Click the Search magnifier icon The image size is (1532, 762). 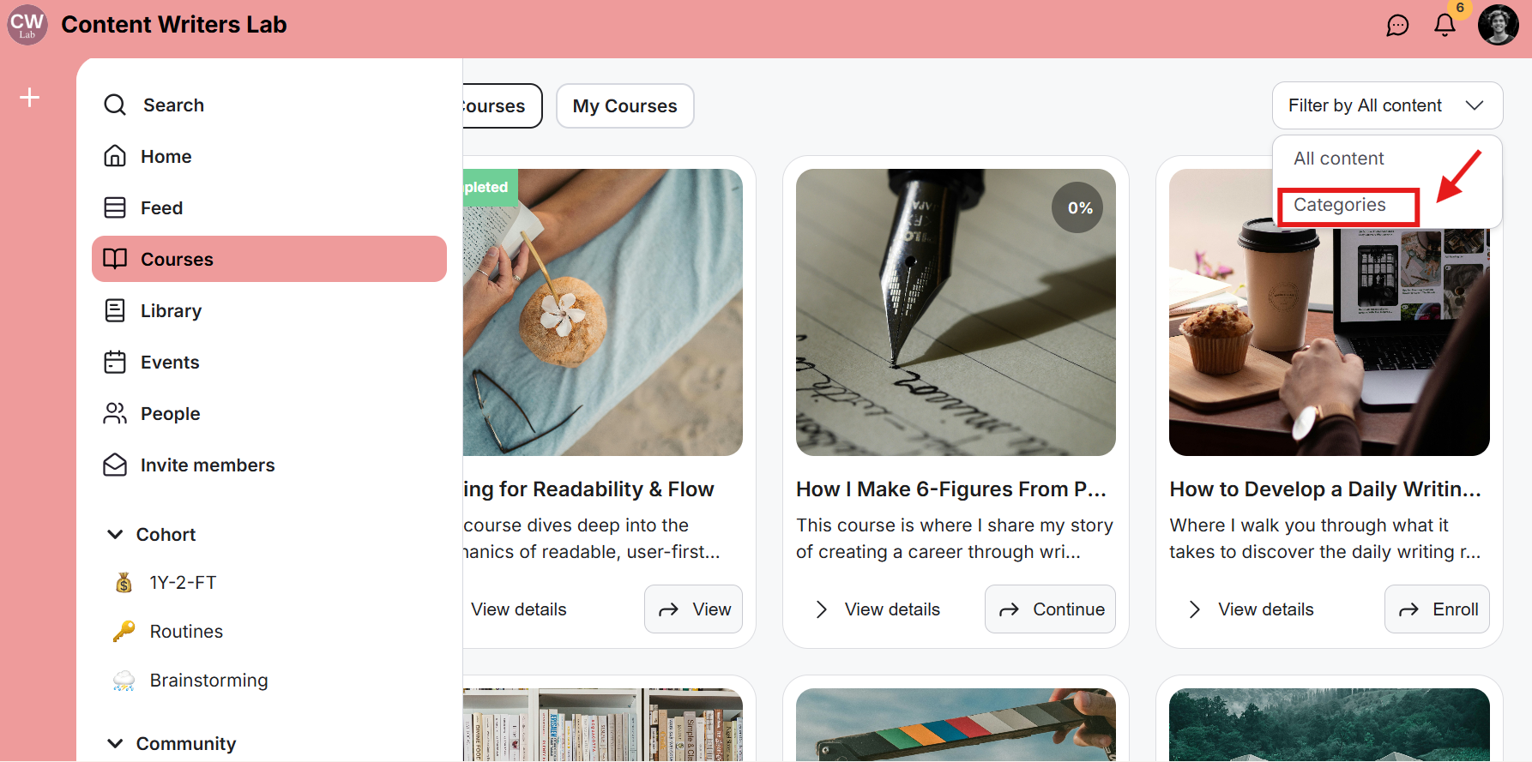pos(115,105)
